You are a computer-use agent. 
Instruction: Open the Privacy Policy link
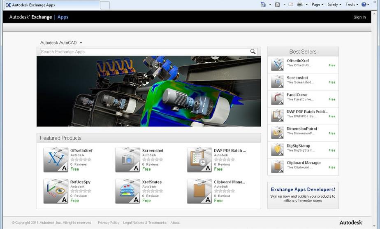pos(109,222)
